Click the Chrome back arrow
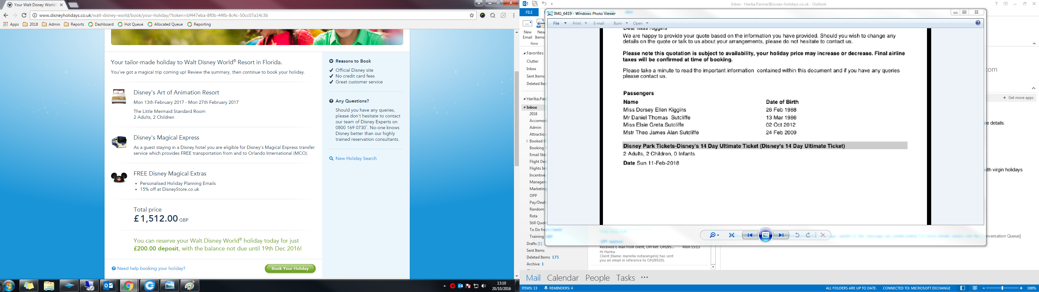1039x292 pixels. tap(6, 15)
